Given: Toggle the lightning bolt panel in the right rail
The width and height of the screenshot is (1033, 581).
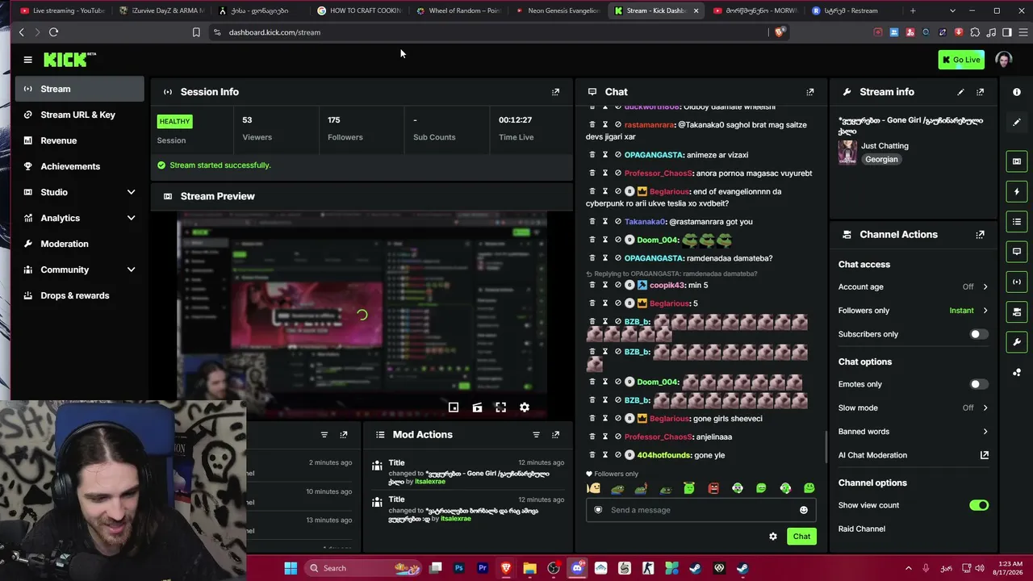Looking at the screenshot, I should click(1017, 192).
